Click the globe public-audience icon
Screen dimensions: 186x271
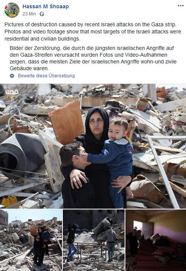[x=42, y=14]
